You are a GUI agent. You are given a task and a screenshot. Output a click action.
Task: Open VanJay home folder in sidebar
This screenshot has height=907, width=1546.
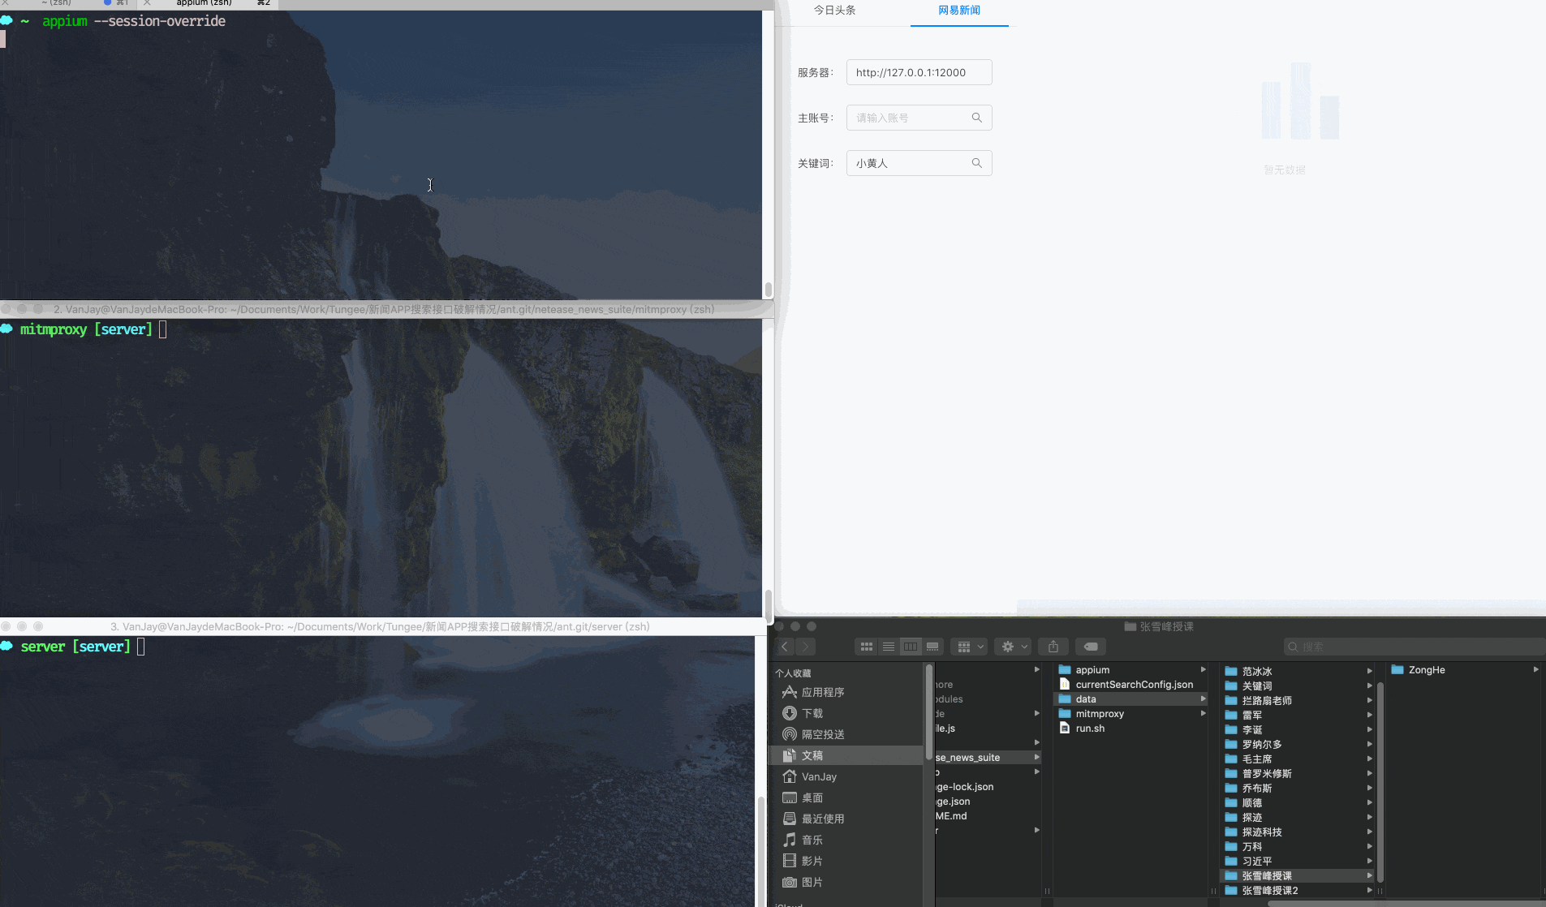(818, 776)
